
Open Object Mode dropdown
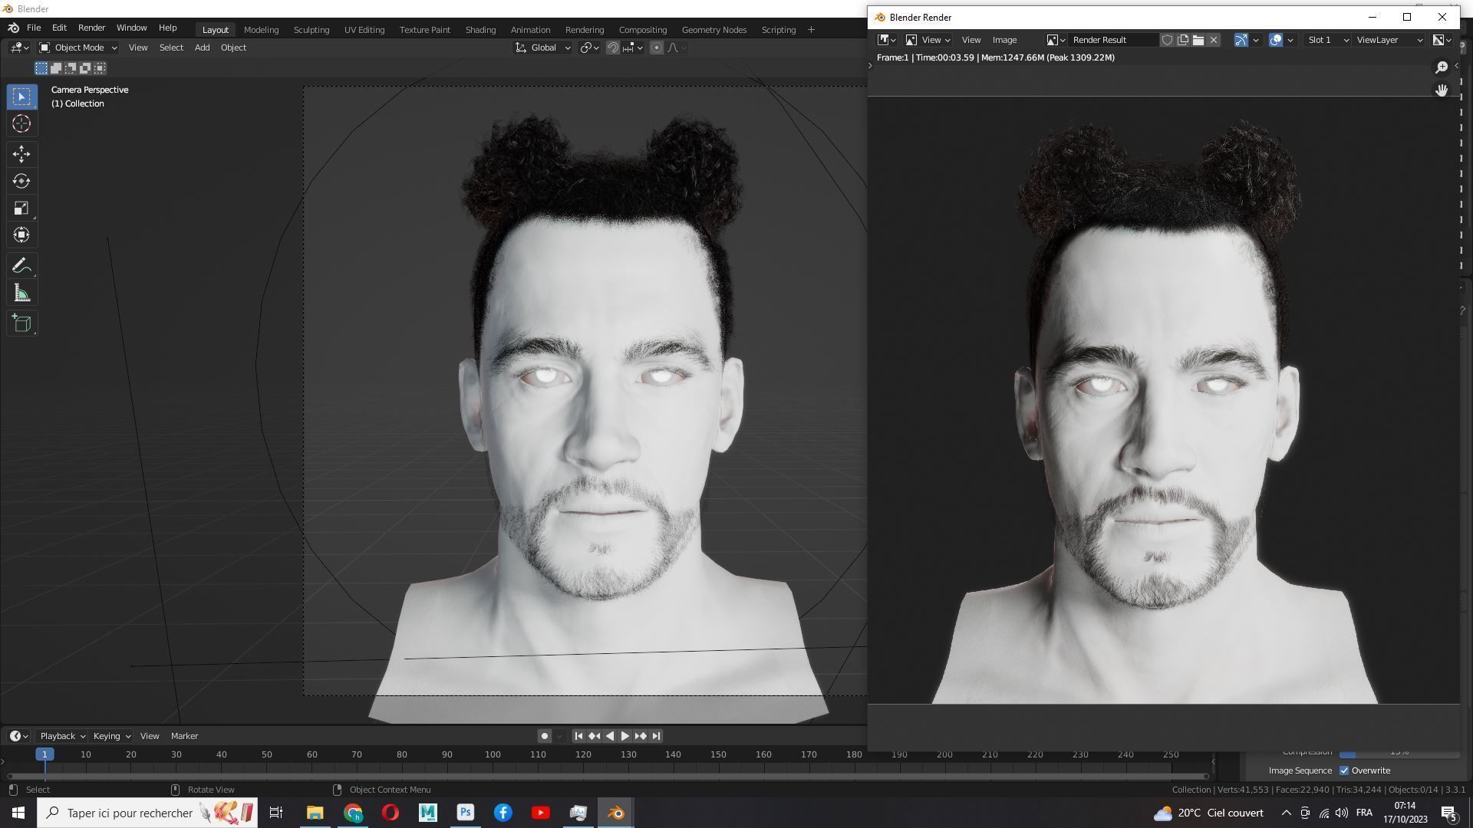[77, 48]
